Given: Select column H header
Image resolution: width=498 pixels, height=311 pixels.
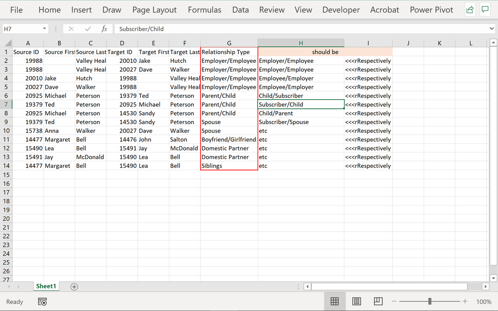Looking at the screenshot, I should click(x=301, y=43).
